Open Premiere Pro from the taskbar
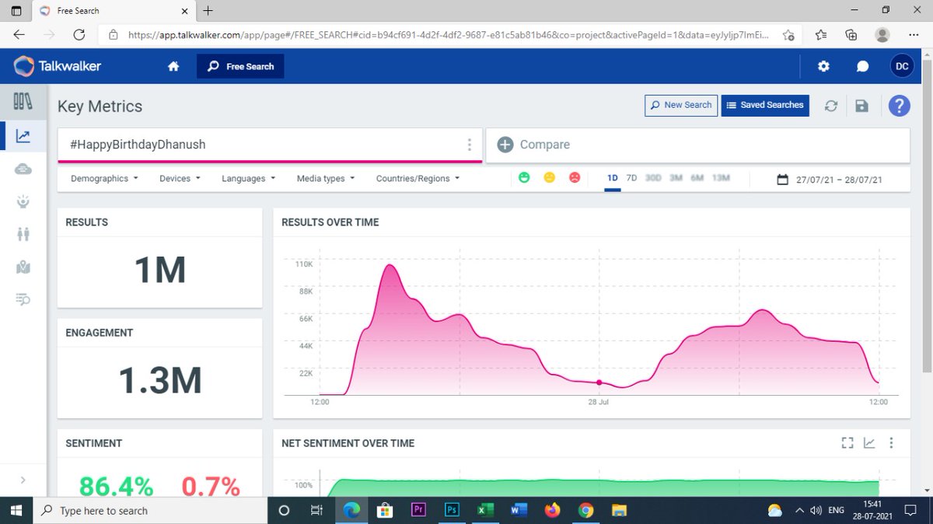Image resolution: width=933 pixels, height=524 pixels. pos(418,511)
